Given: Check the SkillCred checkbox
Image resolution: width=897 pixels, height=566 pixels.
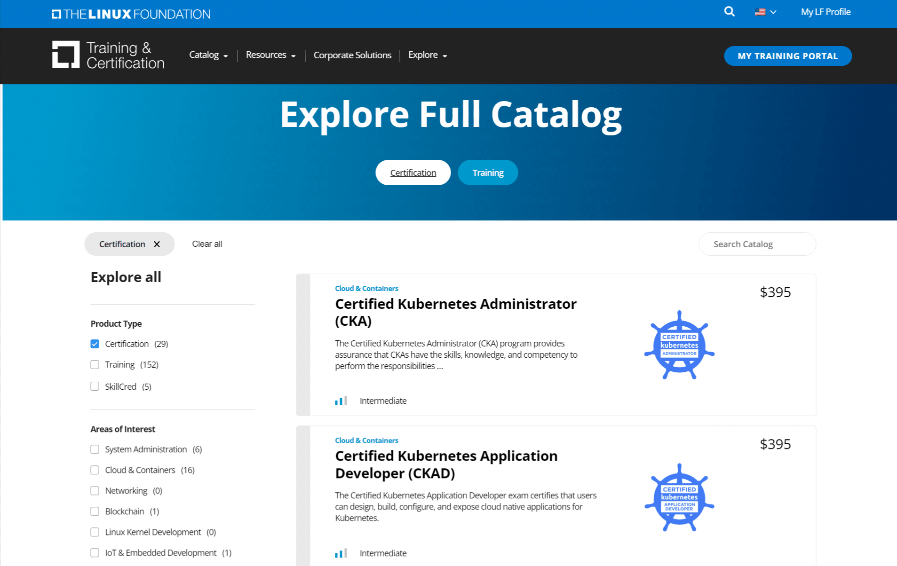Looking at the screenshot, I should 95,386.
